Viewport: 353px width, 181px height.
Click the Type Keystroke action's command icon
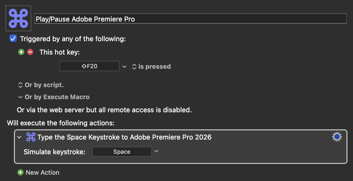pos(31,137)
